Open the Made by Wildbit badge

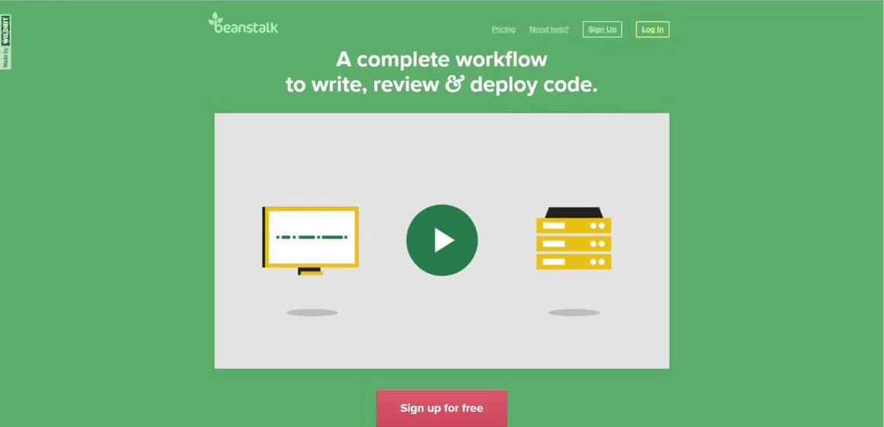coord(5,42)
